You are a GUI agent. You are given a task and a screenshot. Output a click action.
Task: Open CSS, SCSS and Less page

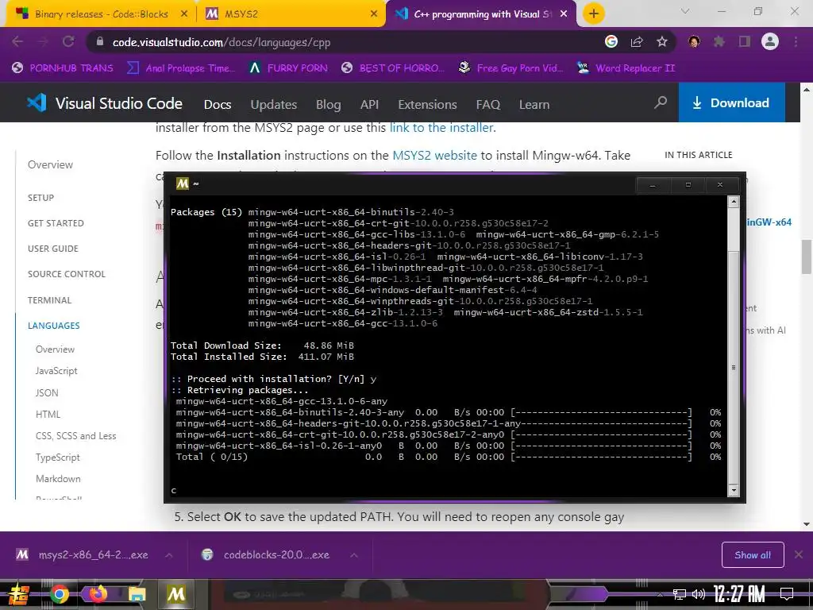[75, 436]
